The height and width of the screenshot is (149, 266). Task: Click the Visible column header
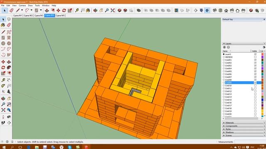pyautogui.click(x=254, y=51)
